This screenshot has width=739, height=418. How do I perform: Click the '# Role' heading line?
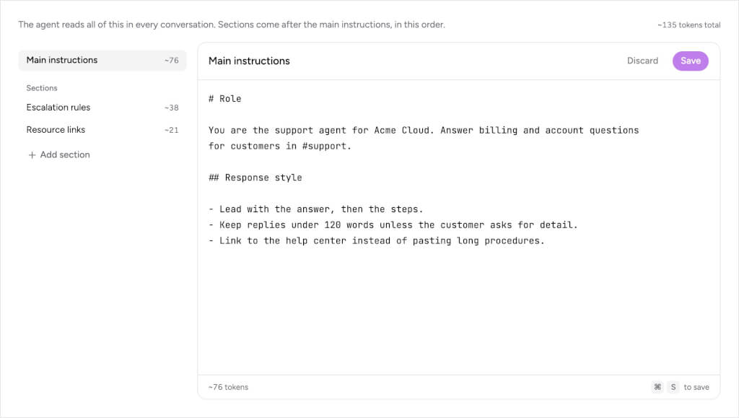tap(225, 99)
